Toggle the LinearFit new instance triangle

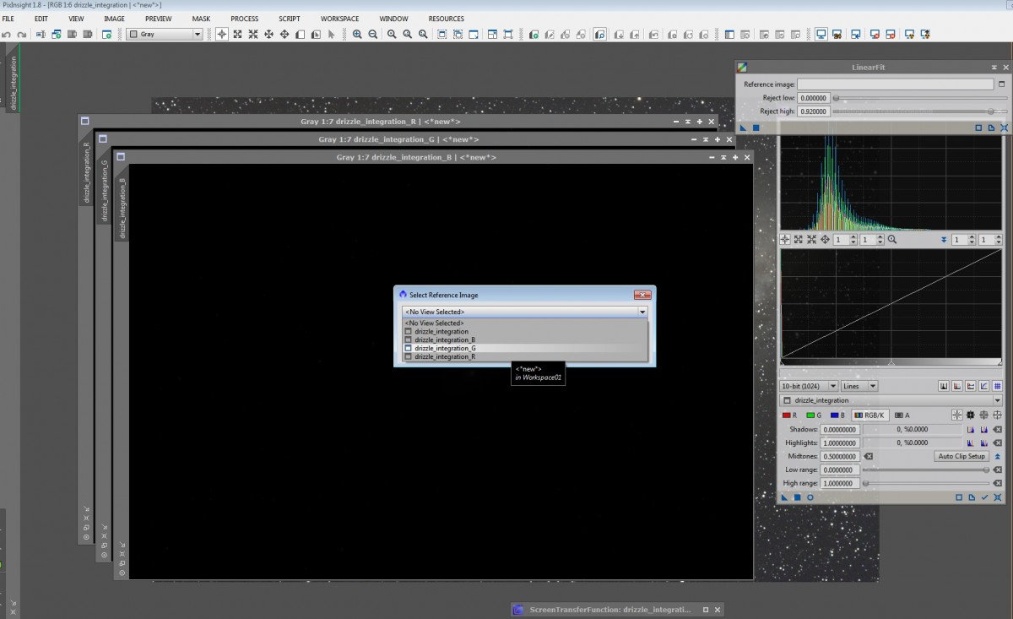pos(743,128)
